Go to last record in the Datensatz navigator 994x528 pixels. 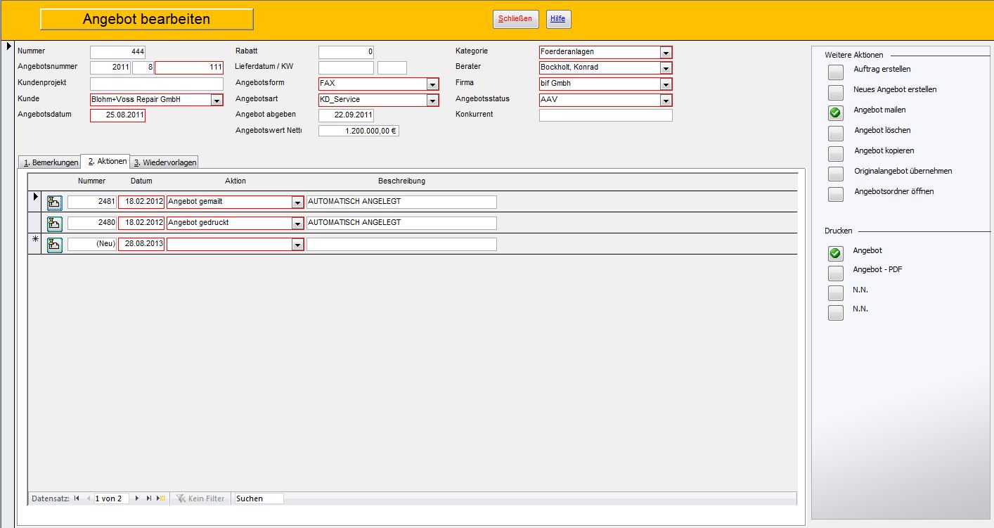click(148, 498)
